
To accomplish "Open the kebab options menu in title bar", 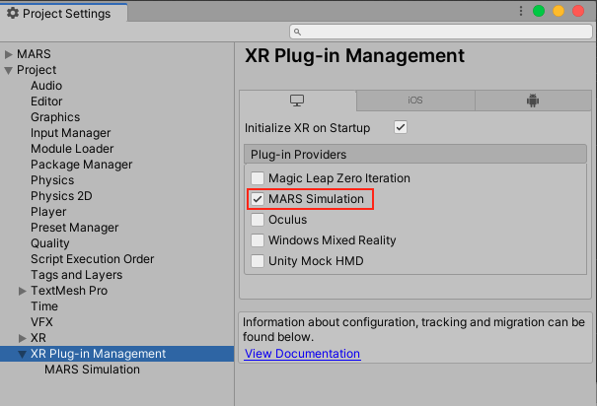I will pos(520,12).
